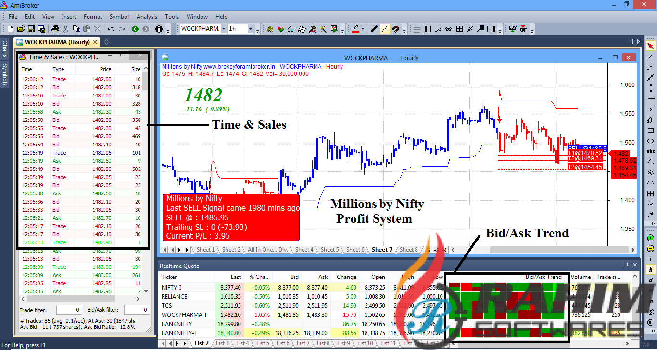Open the Explore glasses icon in toolbar

291,29
